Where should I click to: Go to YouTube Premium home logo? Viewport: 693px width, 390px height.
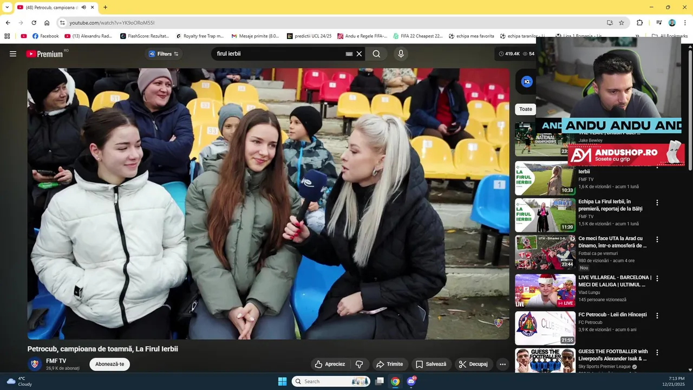click(x=44, y=54)
